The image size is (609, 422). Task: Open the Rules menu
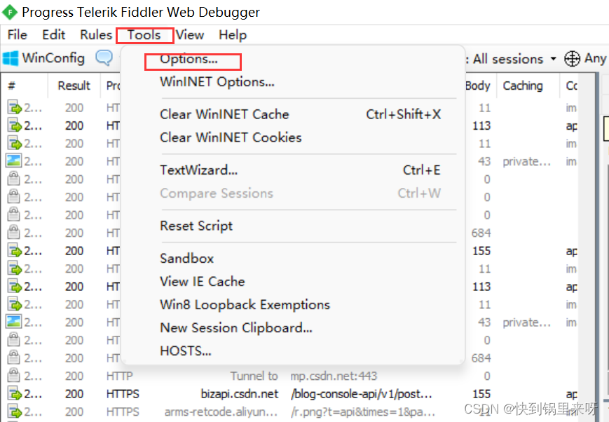coord(96,35)
